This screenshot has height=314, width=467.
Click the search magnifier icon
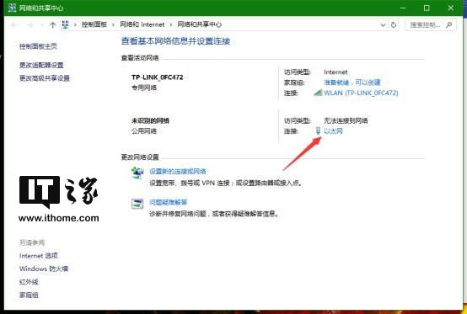448,25
